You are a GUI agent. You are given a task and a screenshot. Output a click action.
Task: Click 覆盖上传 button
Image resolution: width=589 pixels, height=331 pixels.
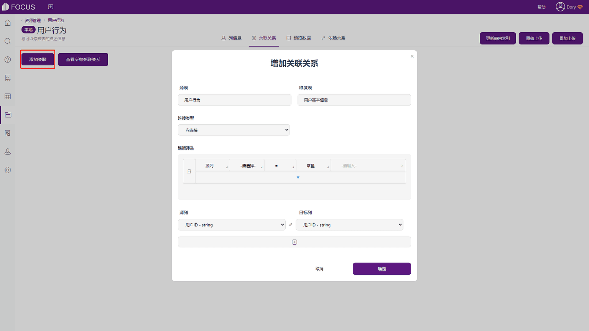534,38
